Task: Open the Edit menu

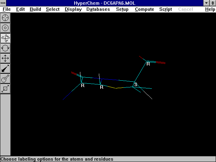Action: (x=20, y=9)
